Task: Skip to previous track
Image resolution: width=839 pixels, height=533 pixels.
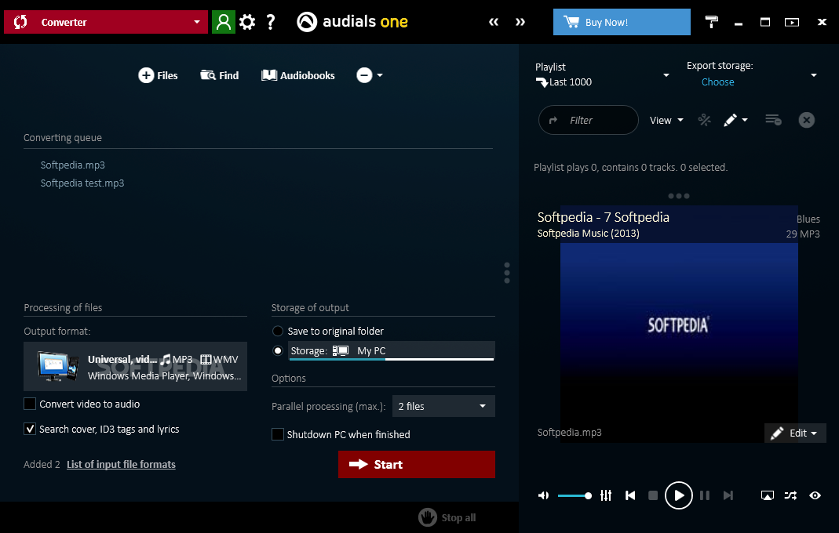Action: pos(630,495)
